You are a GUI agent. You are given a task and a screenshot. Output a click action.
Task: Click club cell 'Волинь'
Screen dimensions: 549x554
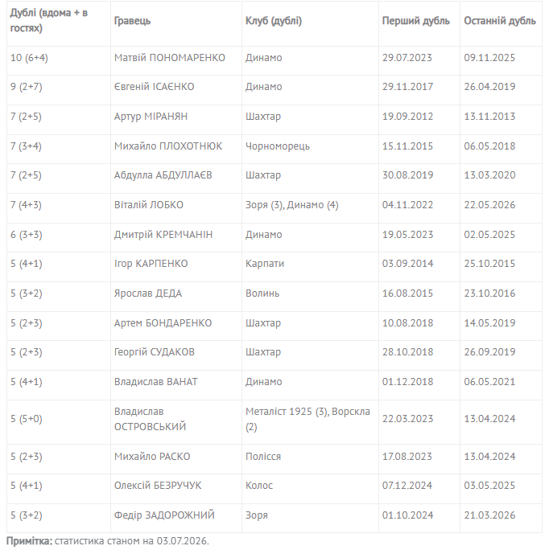click(x=262, y=293)
